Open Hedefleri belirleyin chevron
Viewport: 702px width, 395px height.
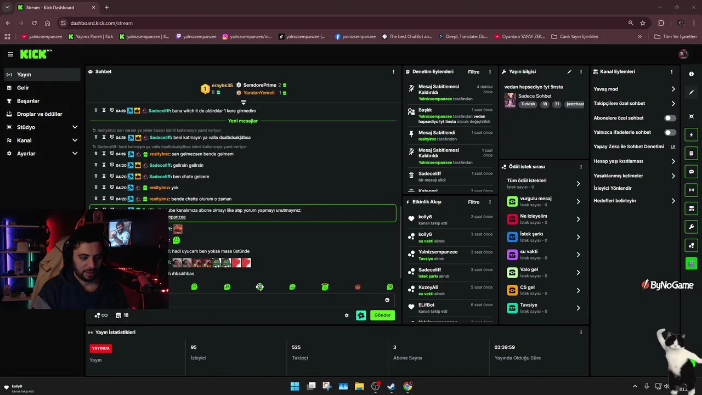[x=673, y=201]
